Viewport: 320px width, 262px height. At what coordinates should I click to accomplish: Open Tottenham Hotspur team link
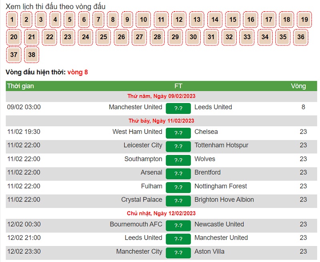(221, 145)
